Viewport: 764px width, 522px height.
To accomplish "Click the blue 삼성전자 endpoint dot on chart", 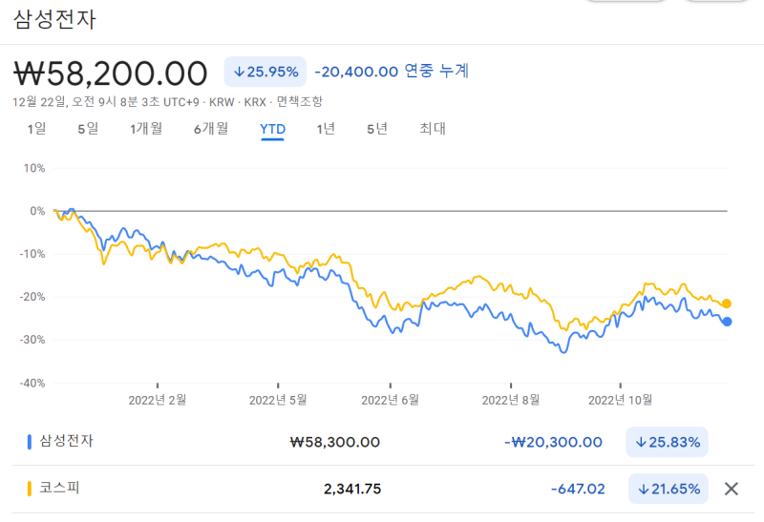I will [x=727, y=322].
